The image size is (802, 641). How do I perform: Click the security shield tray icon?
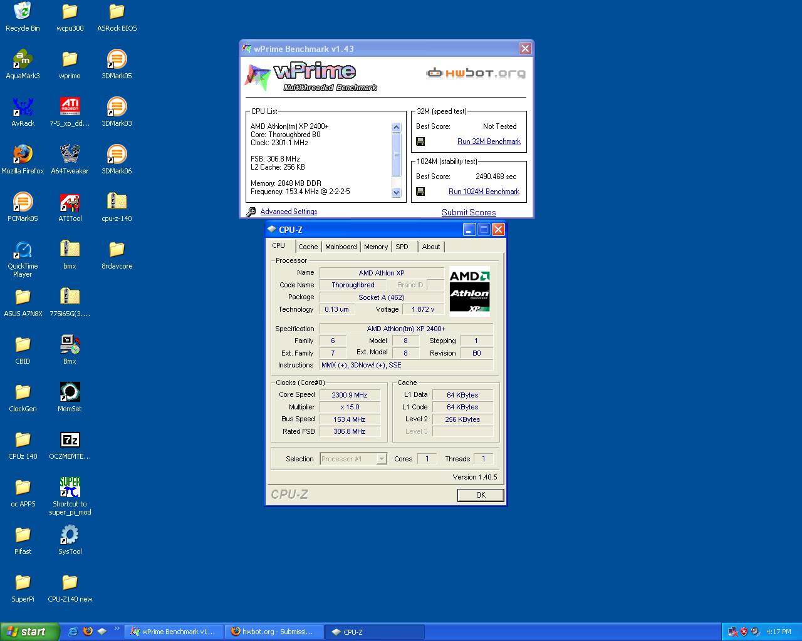[x=744, y=632]
